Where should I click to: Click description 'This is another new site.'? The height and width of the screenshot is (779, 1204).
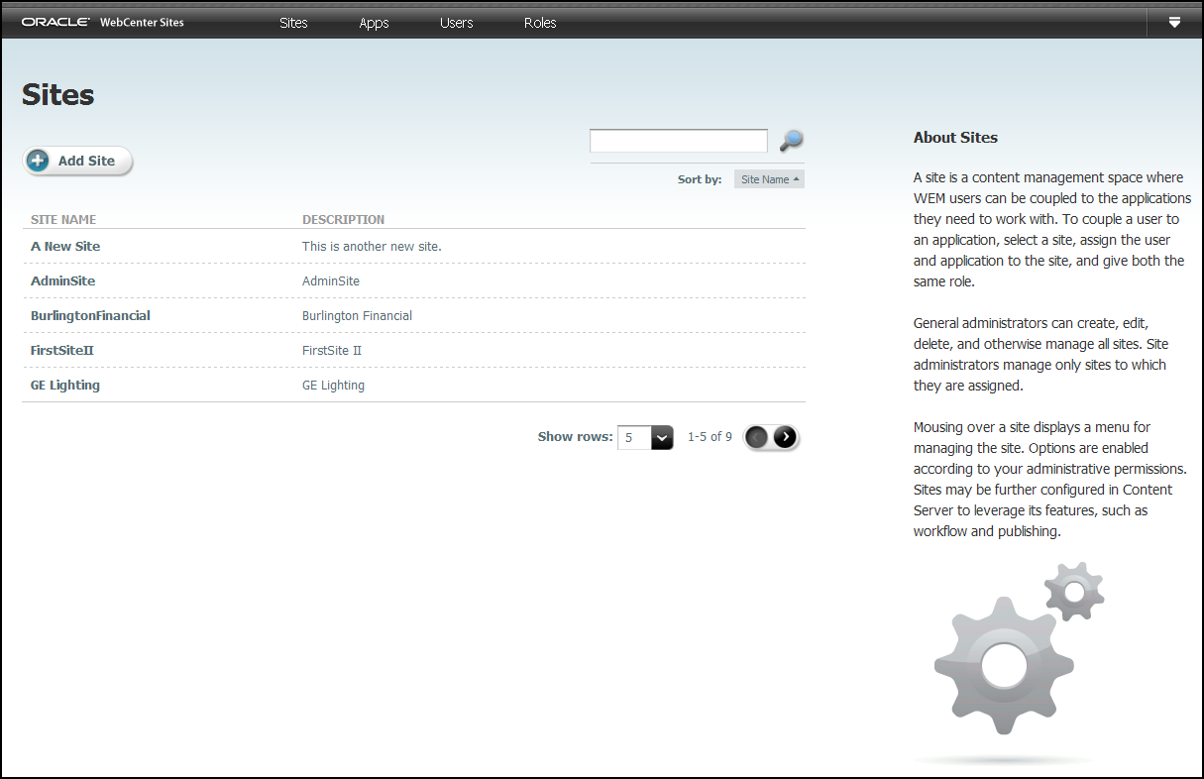click(372, 246)
